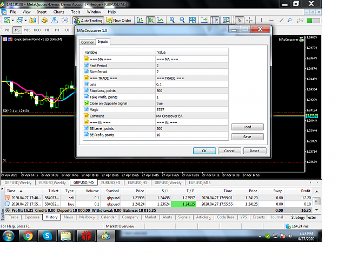Select line chart display icon
This screenshot has height=254, width=338.
[161, 20]
